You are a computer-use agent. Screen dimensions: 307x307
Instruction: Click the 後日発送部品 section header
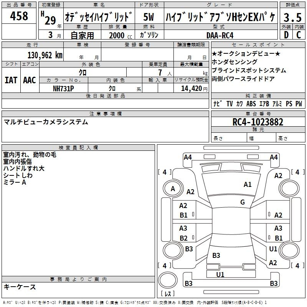click(x=105, y=96)
